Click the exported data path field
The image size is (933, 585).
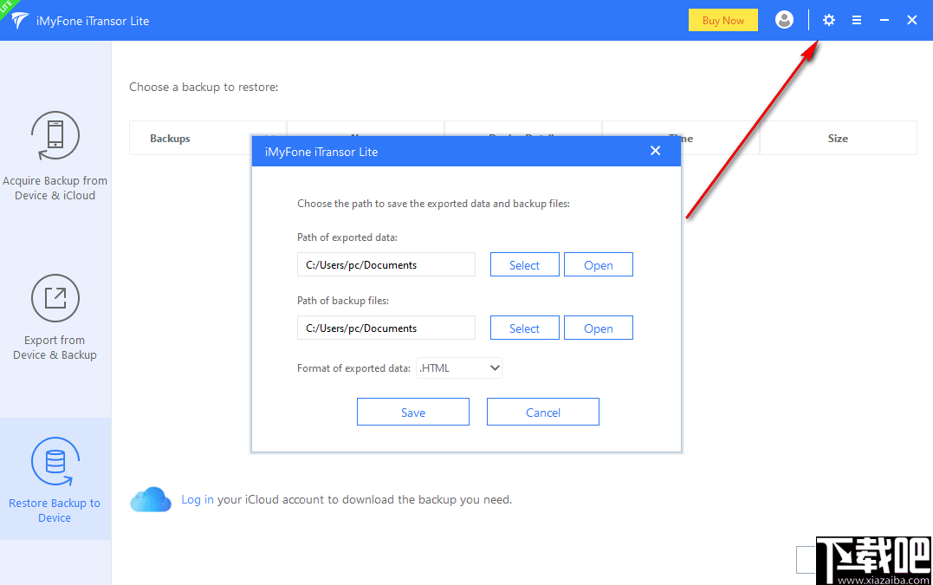tap(386, 265)
